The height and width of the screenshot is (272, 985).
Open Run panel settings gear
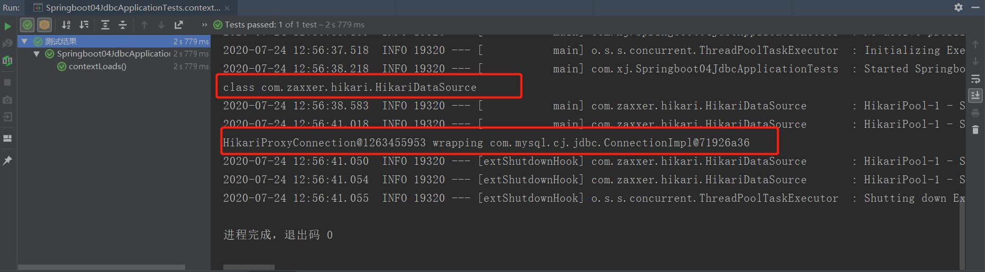tap(959, 7)
